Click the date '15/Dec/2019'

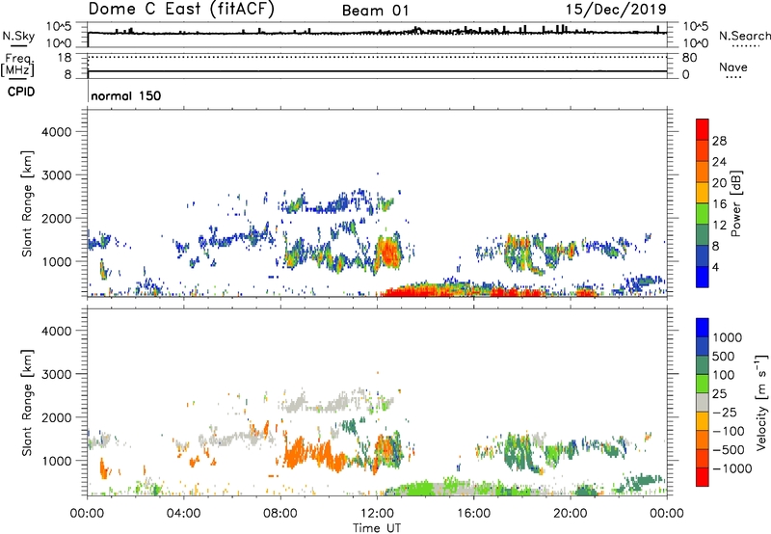point(616,10)
